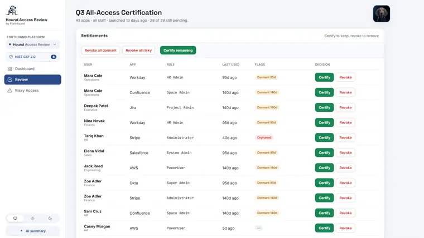Click the Risky Access warning triangle icon
Screen dimensions: 424x238
coord(9,90)
